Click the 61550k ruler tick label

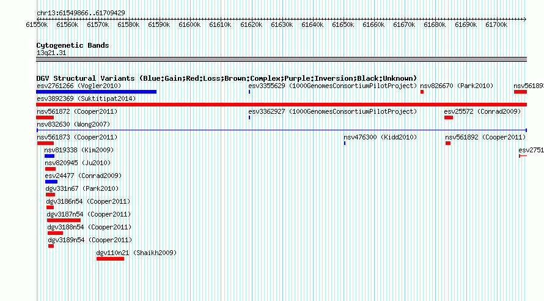click(x=37, y=24)
